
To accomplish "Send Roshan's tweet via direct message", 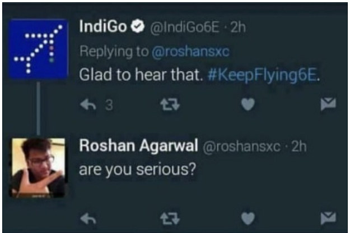I will (328, 218).
